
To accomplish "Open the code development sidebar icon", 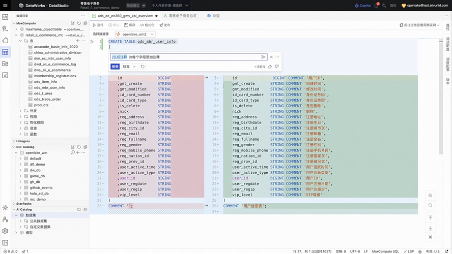I will point(5,17).
